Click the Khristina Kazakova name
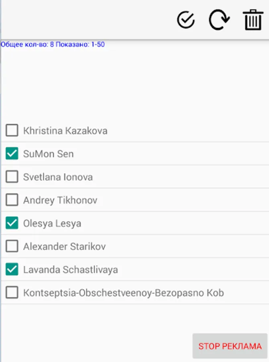The image size is (269, 362). [65, 131]
